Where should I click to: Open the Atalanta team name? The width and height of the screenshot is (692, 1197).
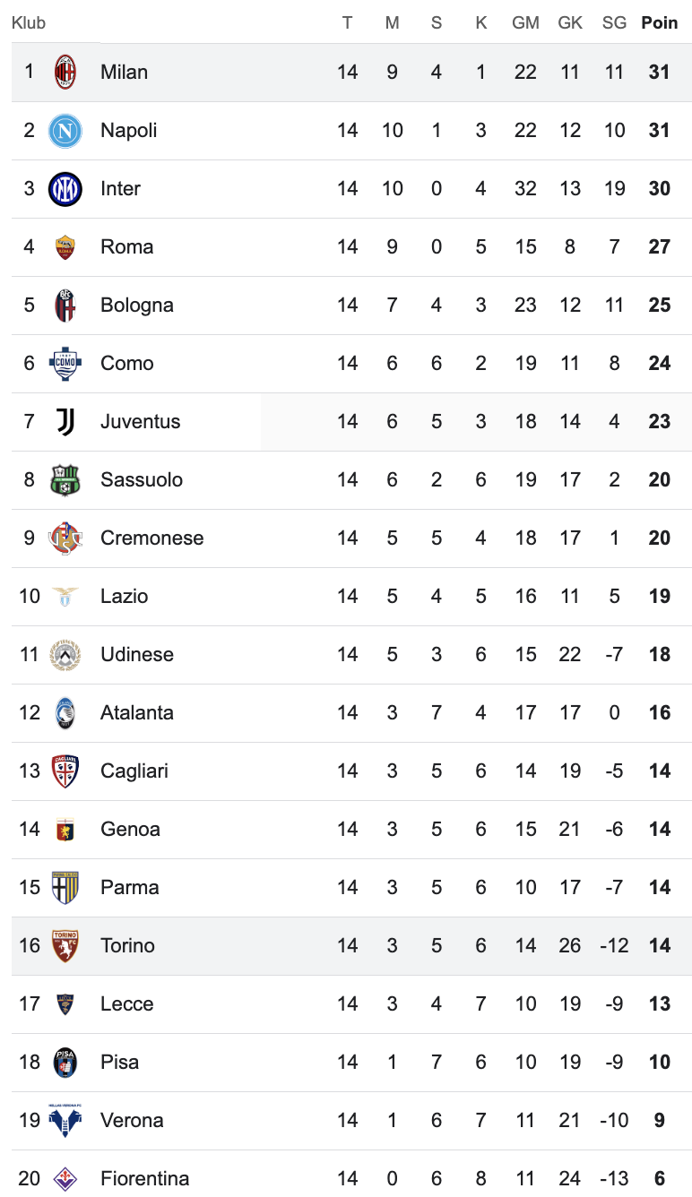coord(137,712)
